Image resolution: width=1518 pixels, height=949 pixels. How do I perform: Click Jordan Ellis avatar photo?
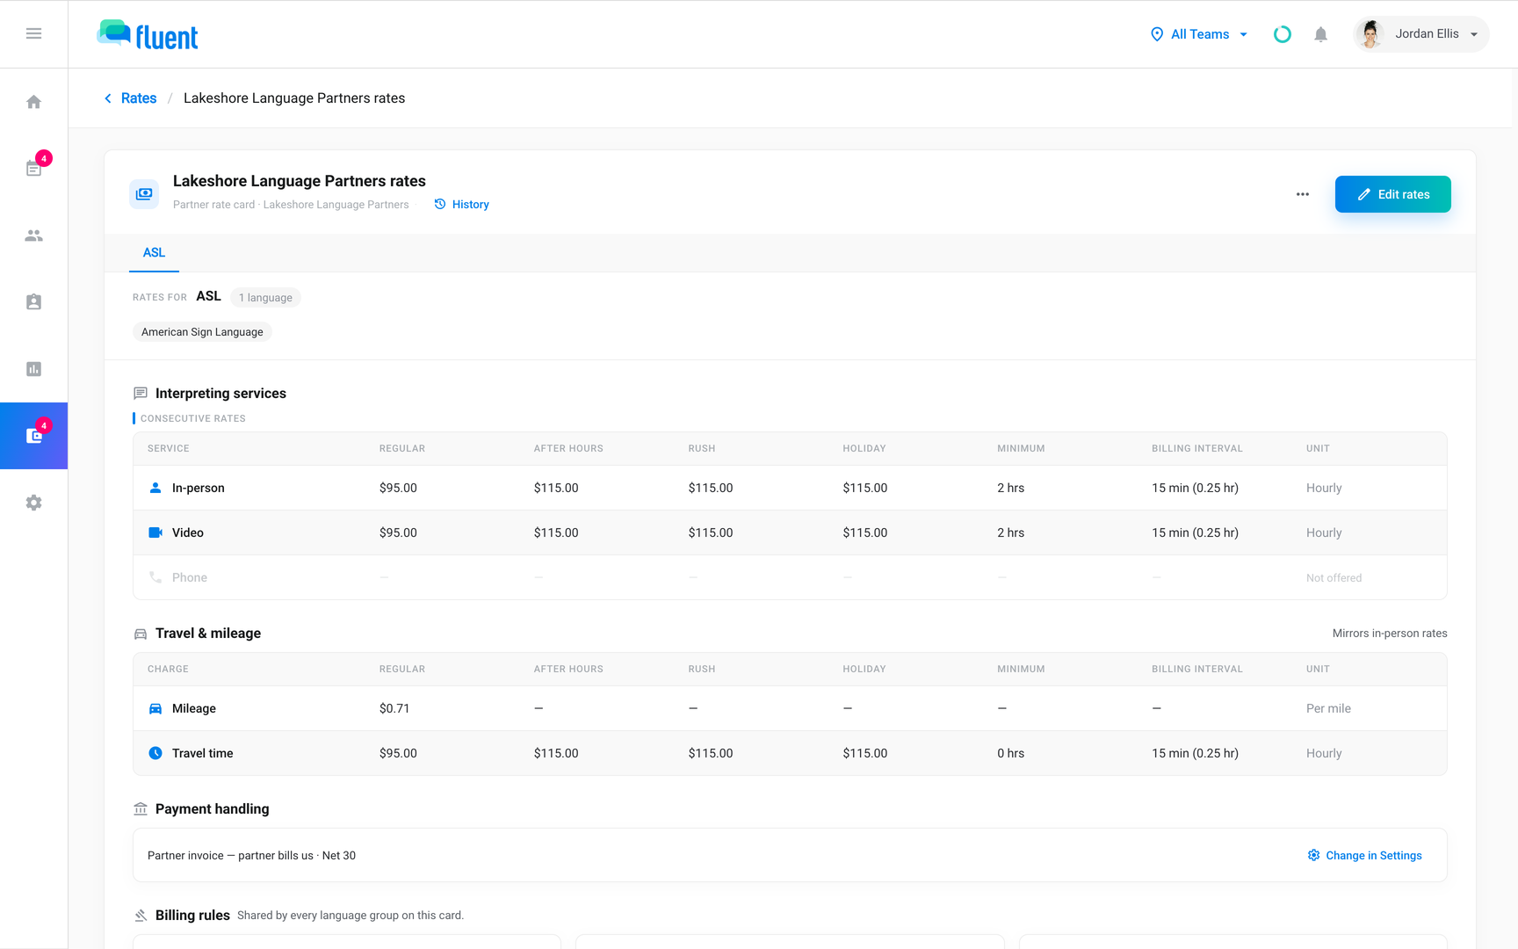pos(1370,34)
